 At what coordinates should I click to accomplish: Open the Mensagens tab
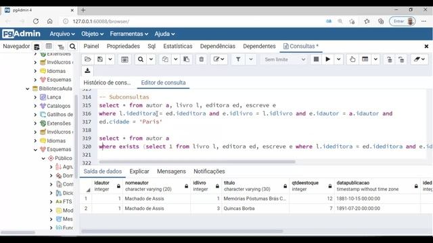click(x=171, y=171)
